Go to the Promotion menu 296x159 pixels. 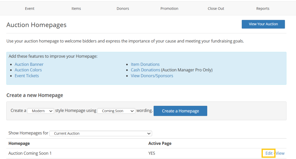169,8
